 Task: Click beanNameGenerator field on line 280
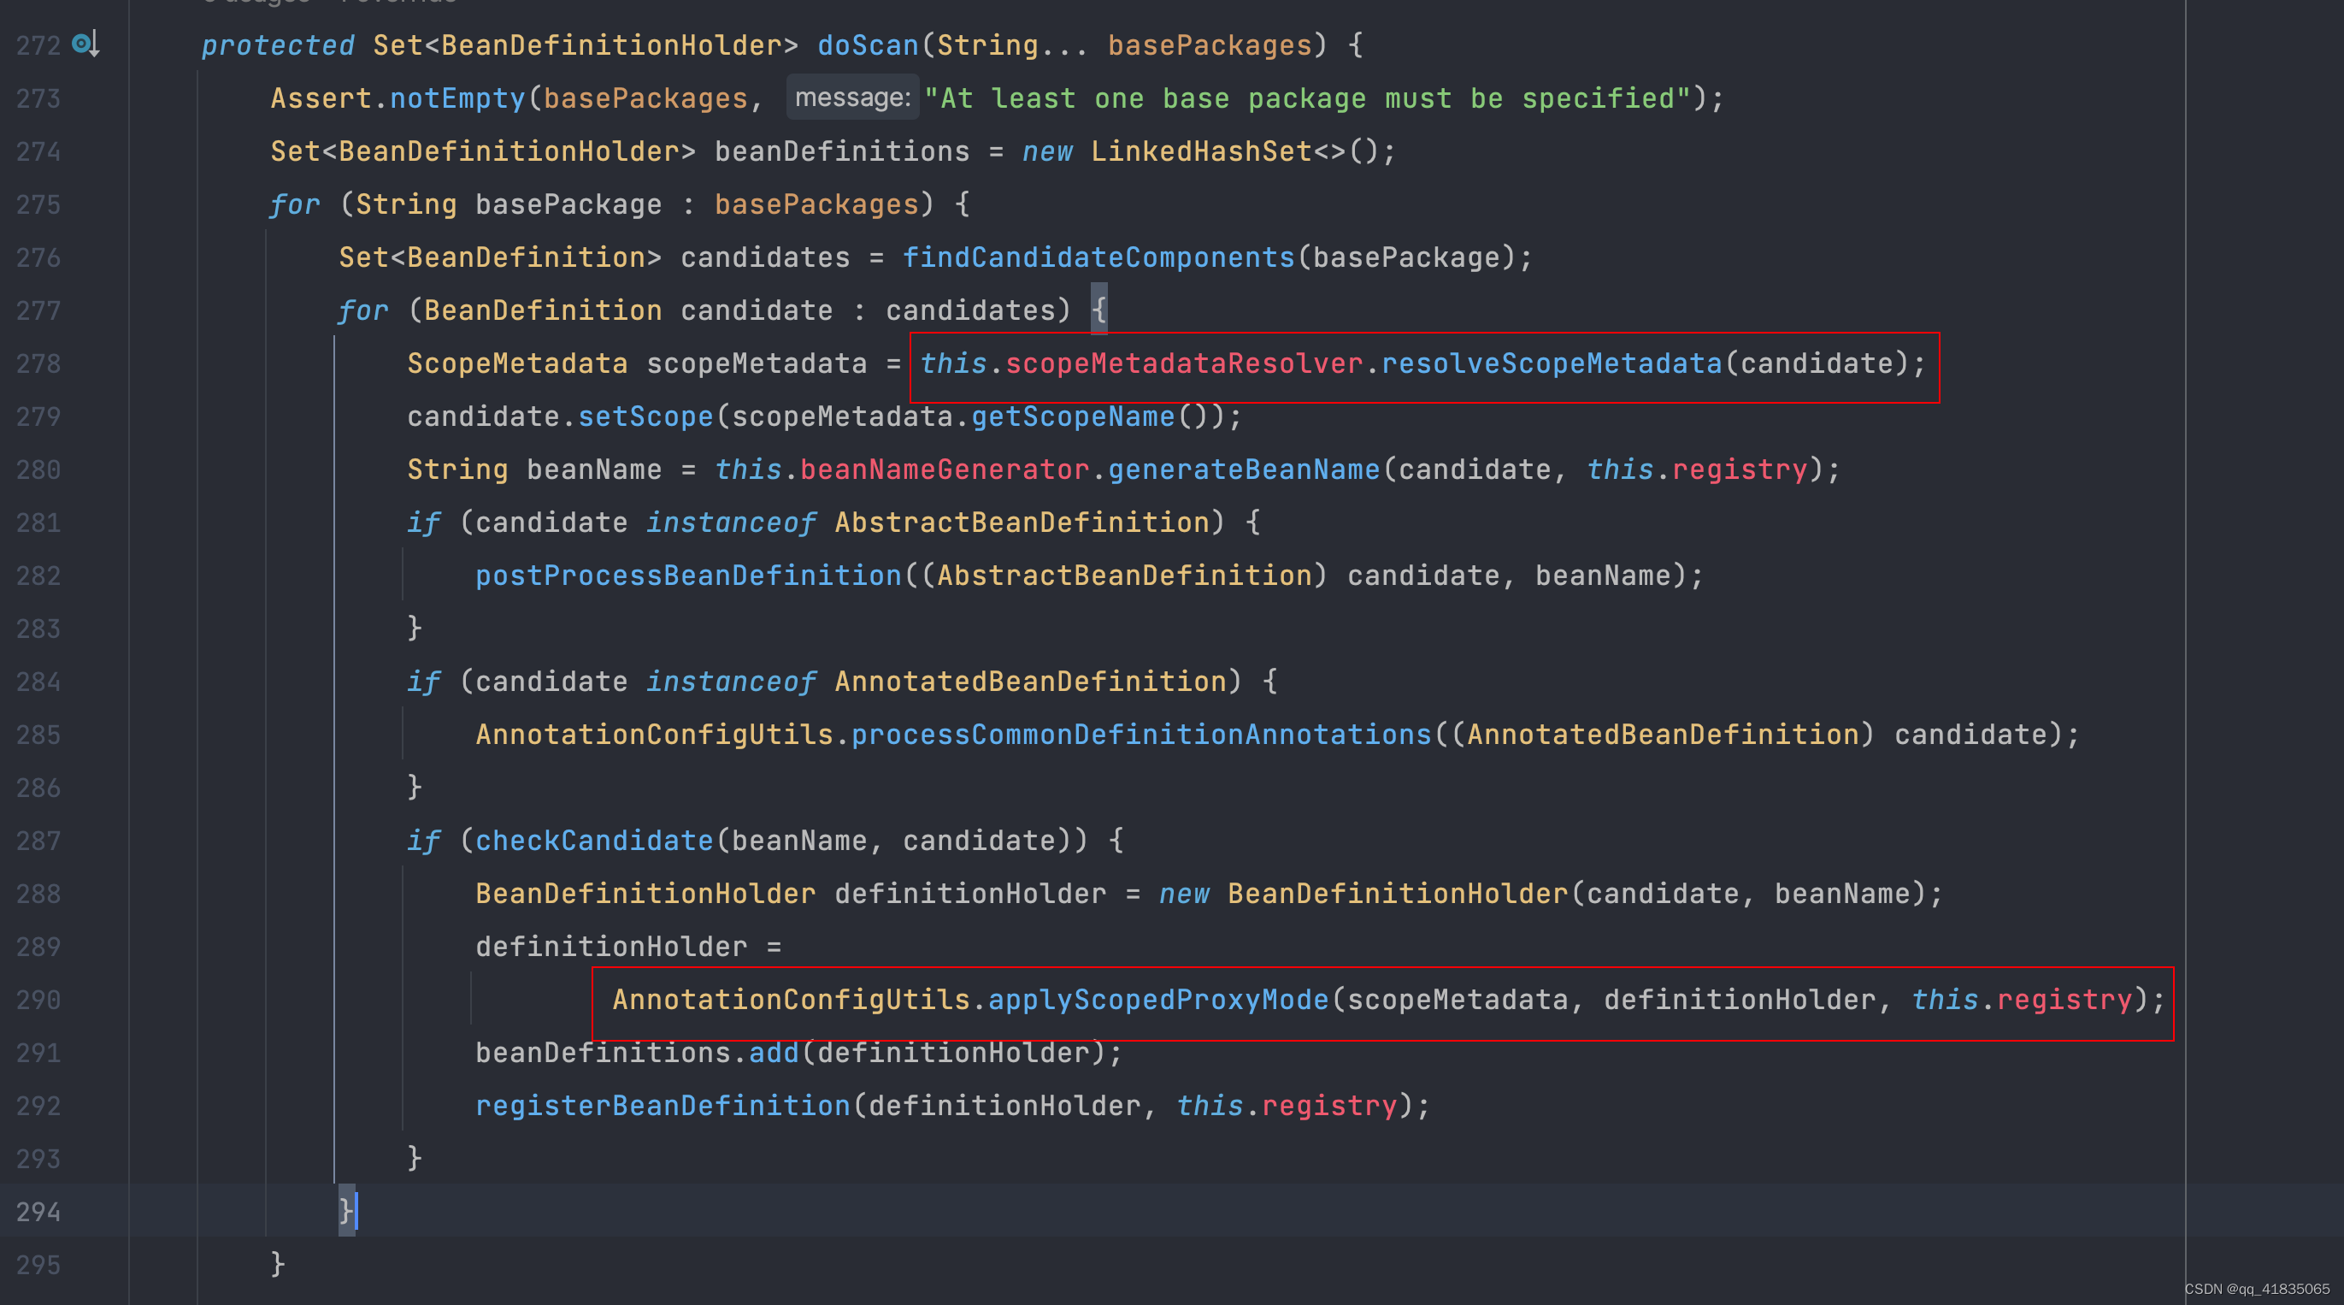pos(945,469)
